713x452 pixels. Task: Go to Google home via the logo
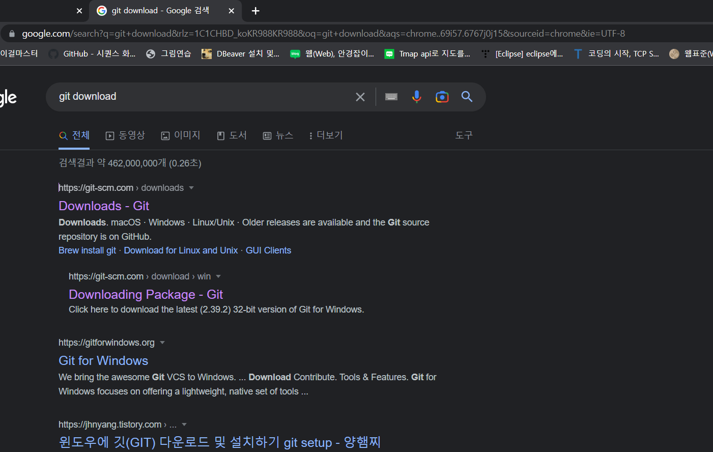8,97
